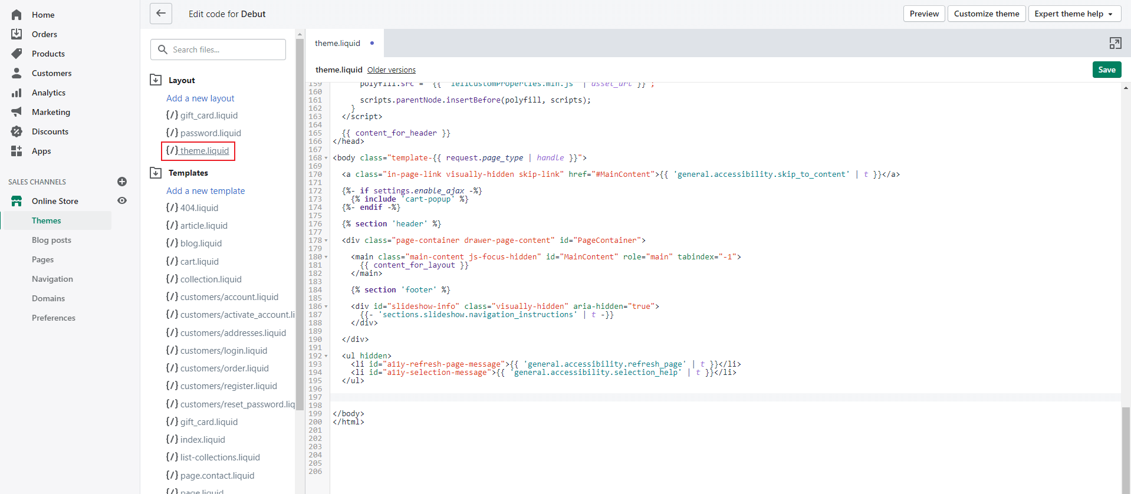1131x494 pixels.
Task: Collapse the Templates folder
Action: tap(156, 173)
